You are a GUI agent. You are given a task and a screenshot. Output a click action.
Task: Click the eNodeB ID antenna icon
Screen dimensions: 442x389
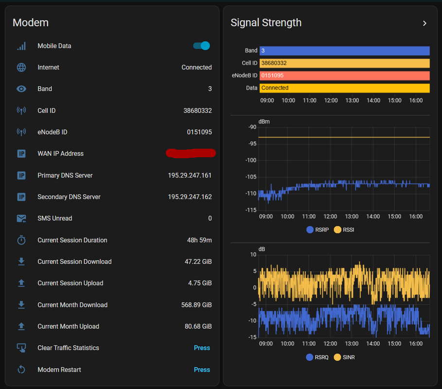point(21,132)
